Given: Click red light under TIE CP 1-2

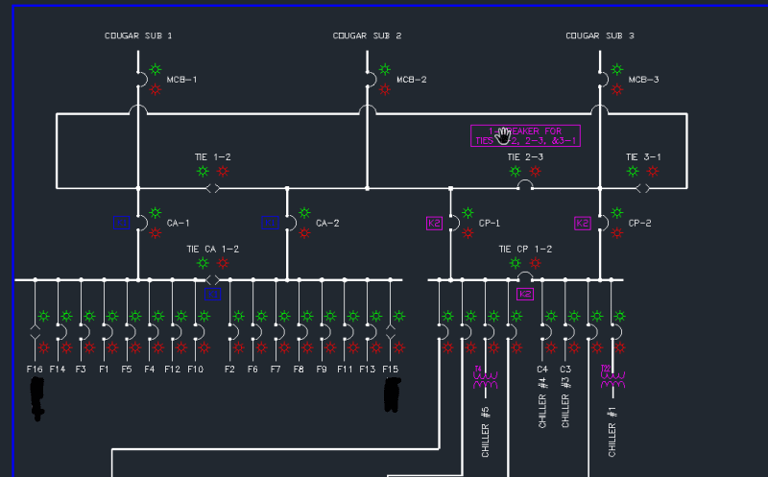Looking at the screenshot, I should [x=536, y=264].
